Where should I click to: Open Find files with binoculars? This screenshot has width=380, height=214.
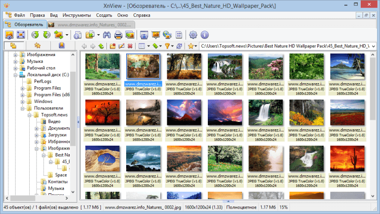coord(107,35)
